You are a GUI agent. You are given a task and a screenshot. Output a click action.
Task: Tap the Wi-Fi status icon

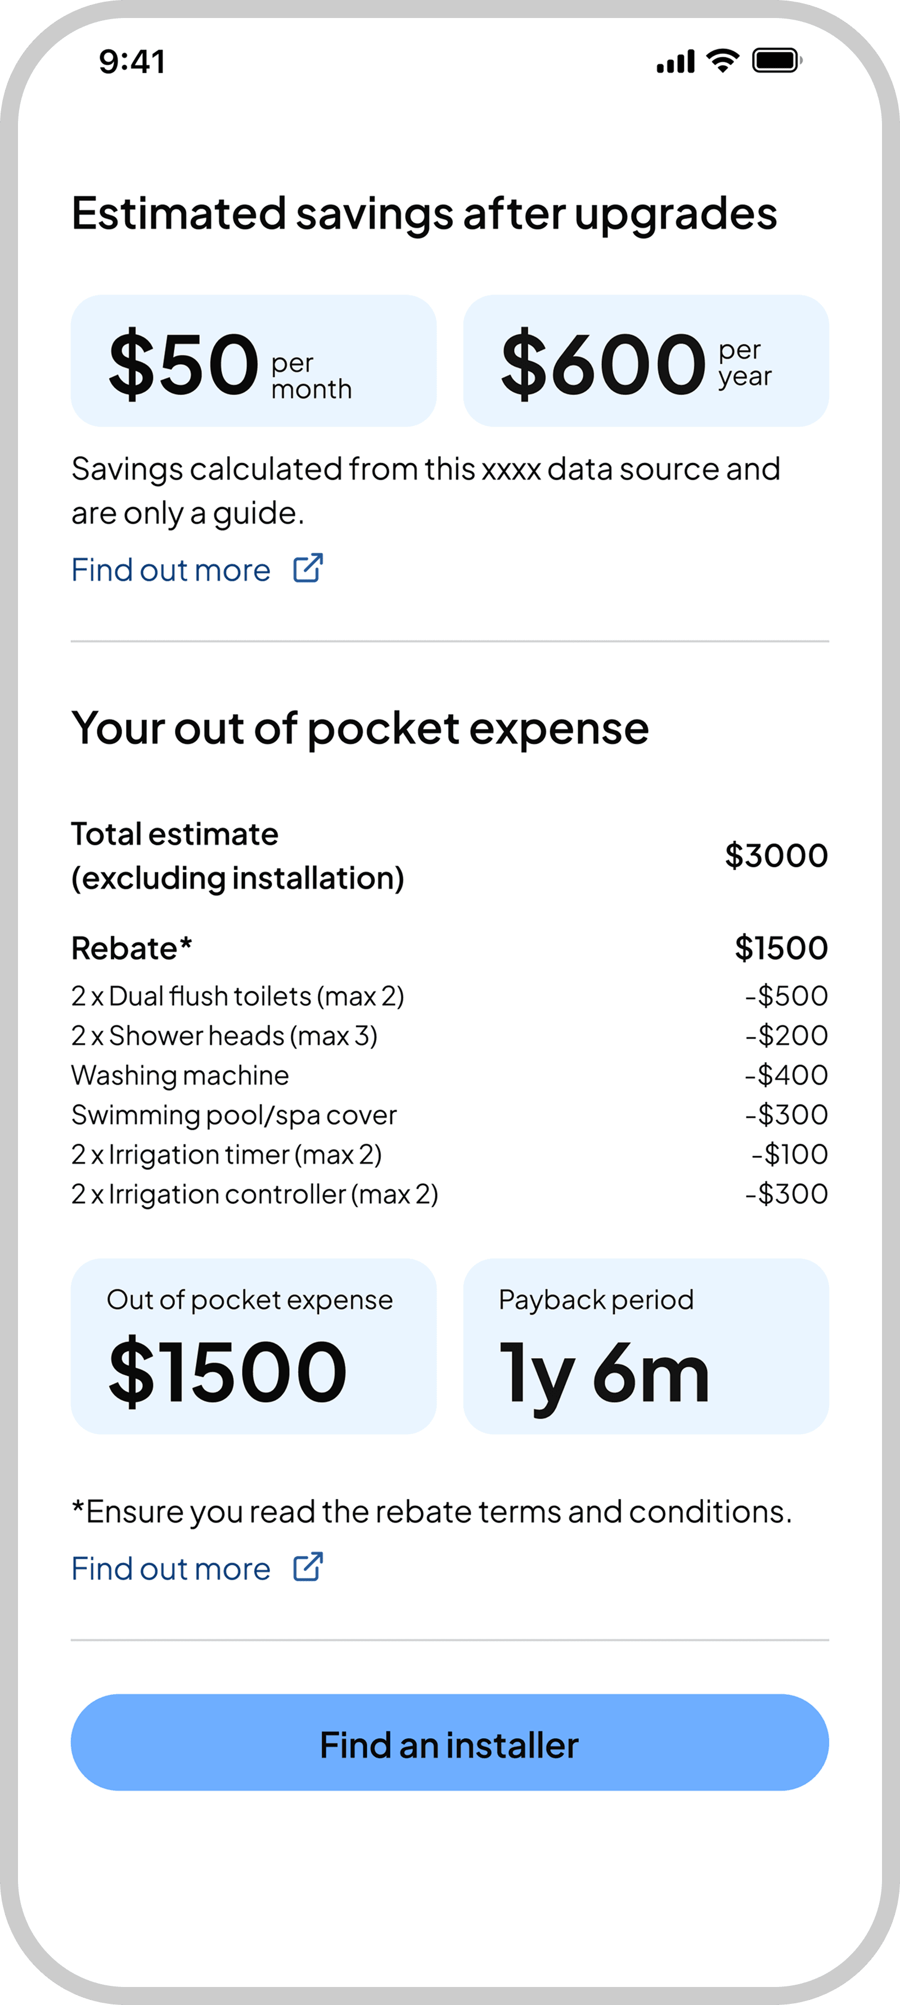(723, 61)
